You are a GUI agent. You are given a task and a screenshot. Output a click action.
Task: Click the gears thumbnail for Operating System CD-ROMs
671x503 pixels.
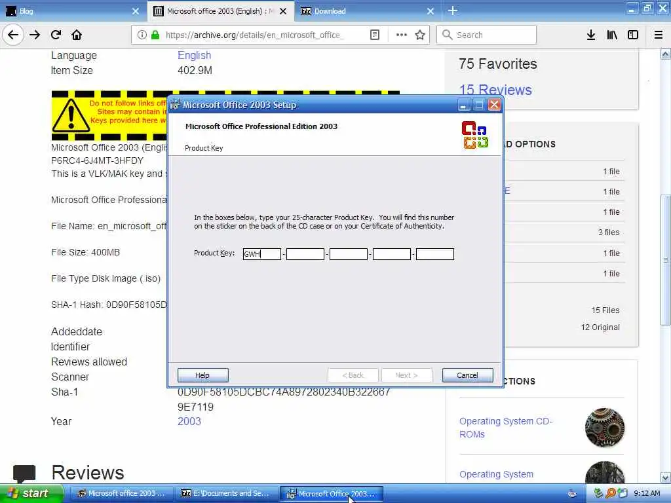[605, 427]
